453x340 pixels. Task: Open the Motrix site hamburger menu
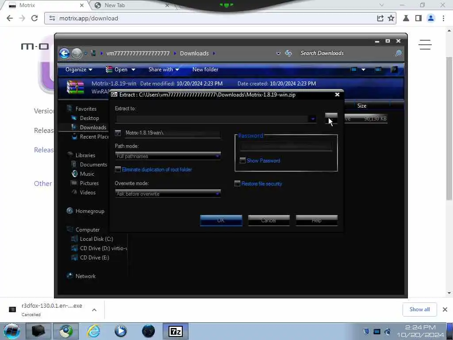click(x=425, y=45)
